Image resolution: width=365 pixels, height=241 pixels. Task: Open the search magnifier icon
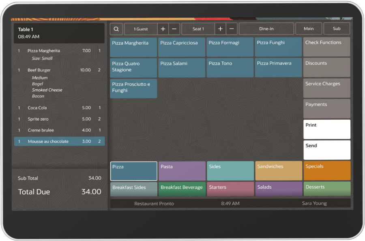pos(116,29)
